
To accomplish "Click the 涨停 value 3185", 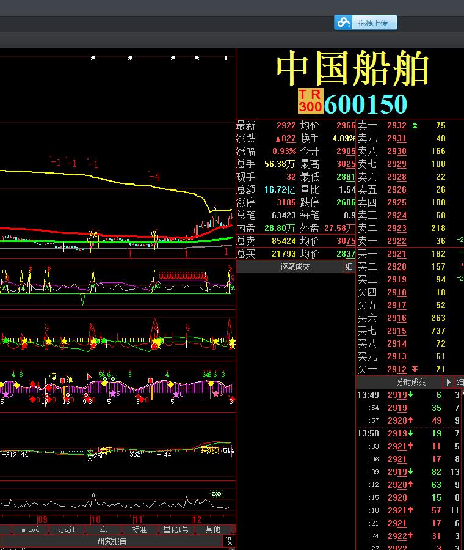I will click(x=286, y=202).
